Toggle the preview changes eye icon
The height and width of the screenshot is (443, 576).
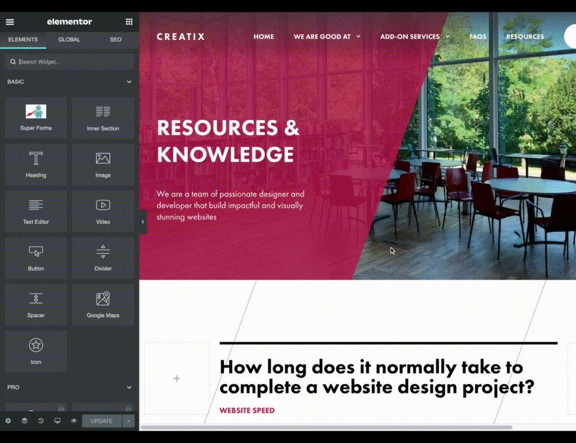tap(74, 421)
